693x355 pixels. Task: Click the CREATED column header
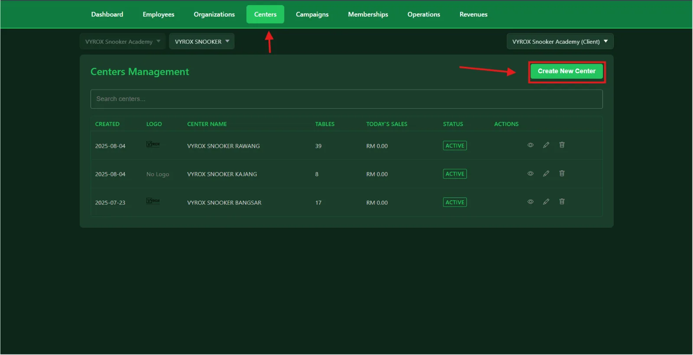click(x=107, y=124)
